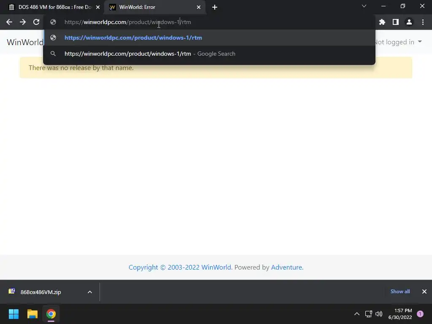
Task: Select the WinWorld: Error tab
Action: [155, 7]
